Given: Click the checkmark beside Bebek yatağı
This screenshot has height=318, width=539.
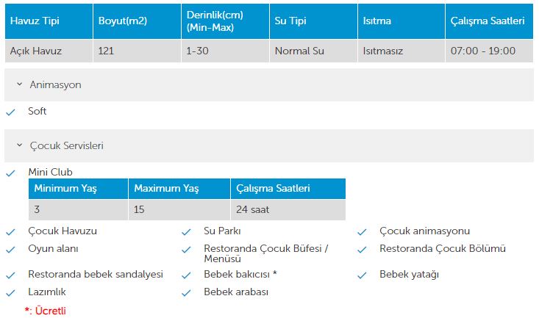Looking at the screenshot, I should click(361, 275).
